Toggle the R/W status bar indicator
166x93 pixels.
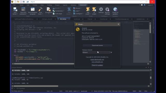click(x=134, y=91)
